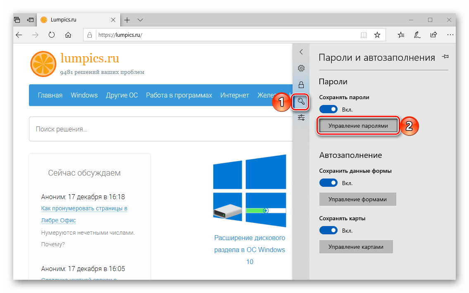Click the Пароли и автозаполнения heading

pyautogui.click(x=376, y=57)
